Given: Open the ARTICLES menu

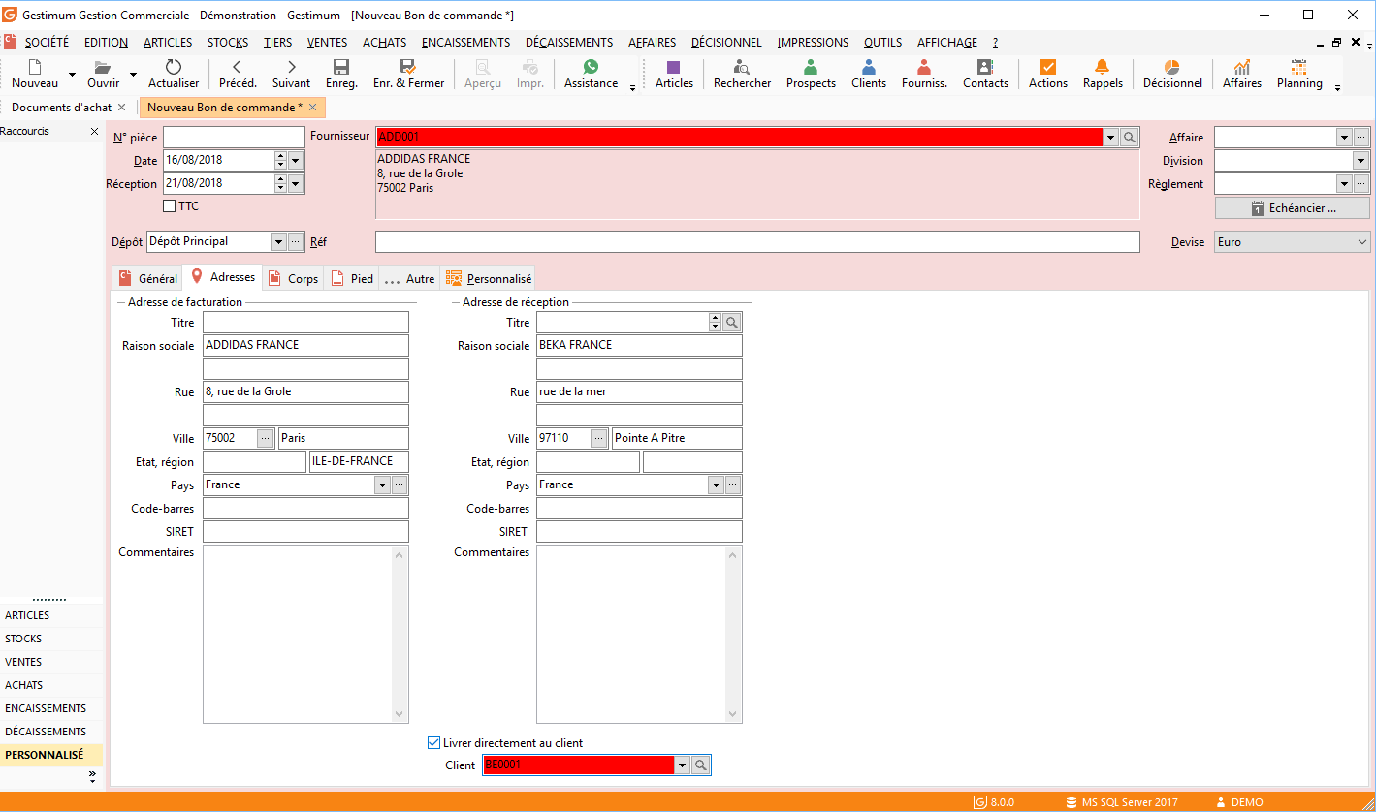Looking at the screenshot, I should pos(168,43).
